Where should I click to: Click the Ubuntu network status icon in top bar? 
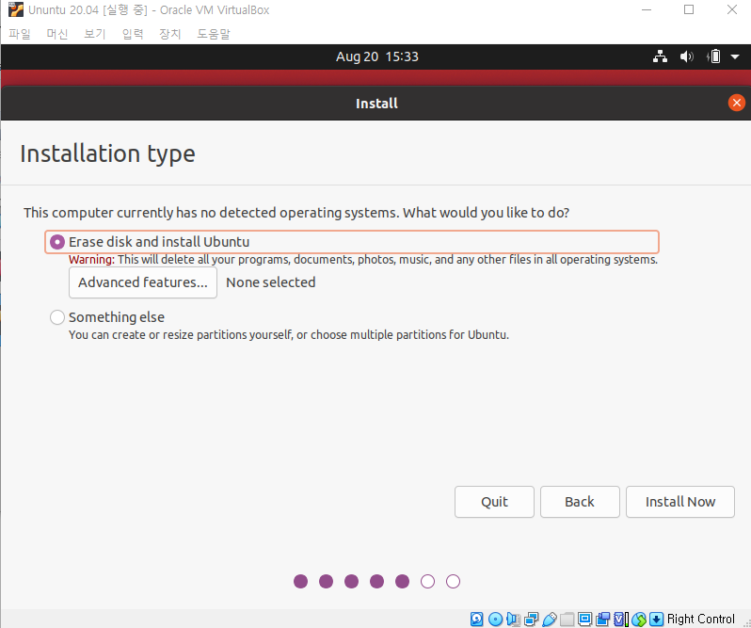pos(660,56)
